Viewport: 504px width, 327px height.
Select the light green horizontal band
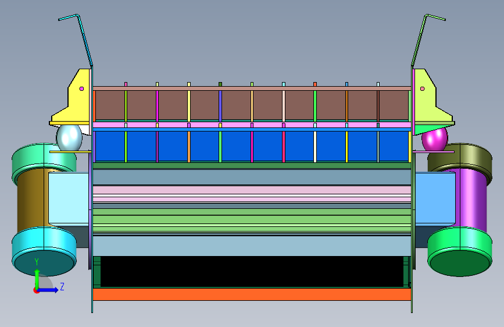pyautogui.click(x=252, y=220)
